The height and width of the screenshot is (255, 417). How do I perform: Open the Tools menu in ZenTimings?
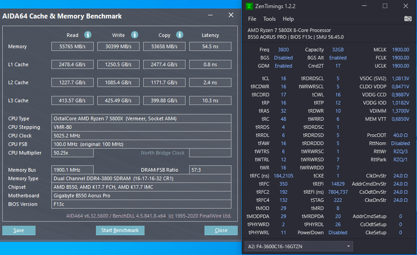click(269, 19)
